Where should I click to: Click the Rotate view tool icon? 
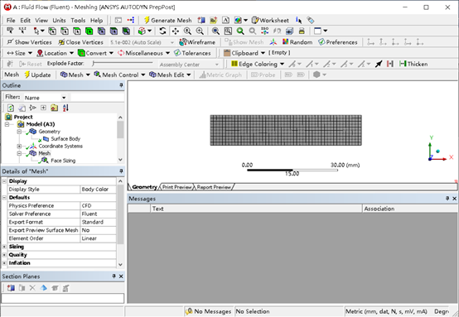(162, 31)
